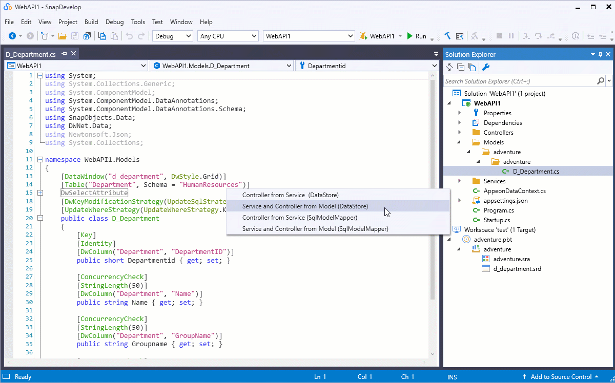Screen dimensions: 615x383
Task: Collapse the using directives block
Action: [x=40, y=76]
